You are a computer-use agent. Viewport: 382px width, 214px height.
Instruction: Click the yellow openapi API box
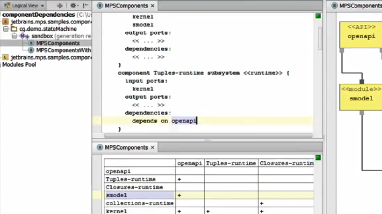click(361, 35)
